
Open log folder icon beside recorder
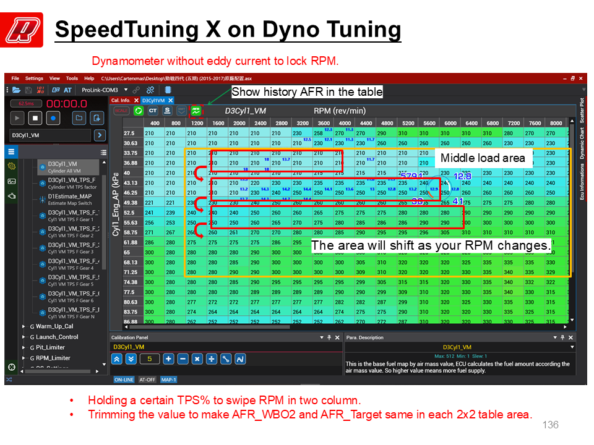tap(79, 118)
